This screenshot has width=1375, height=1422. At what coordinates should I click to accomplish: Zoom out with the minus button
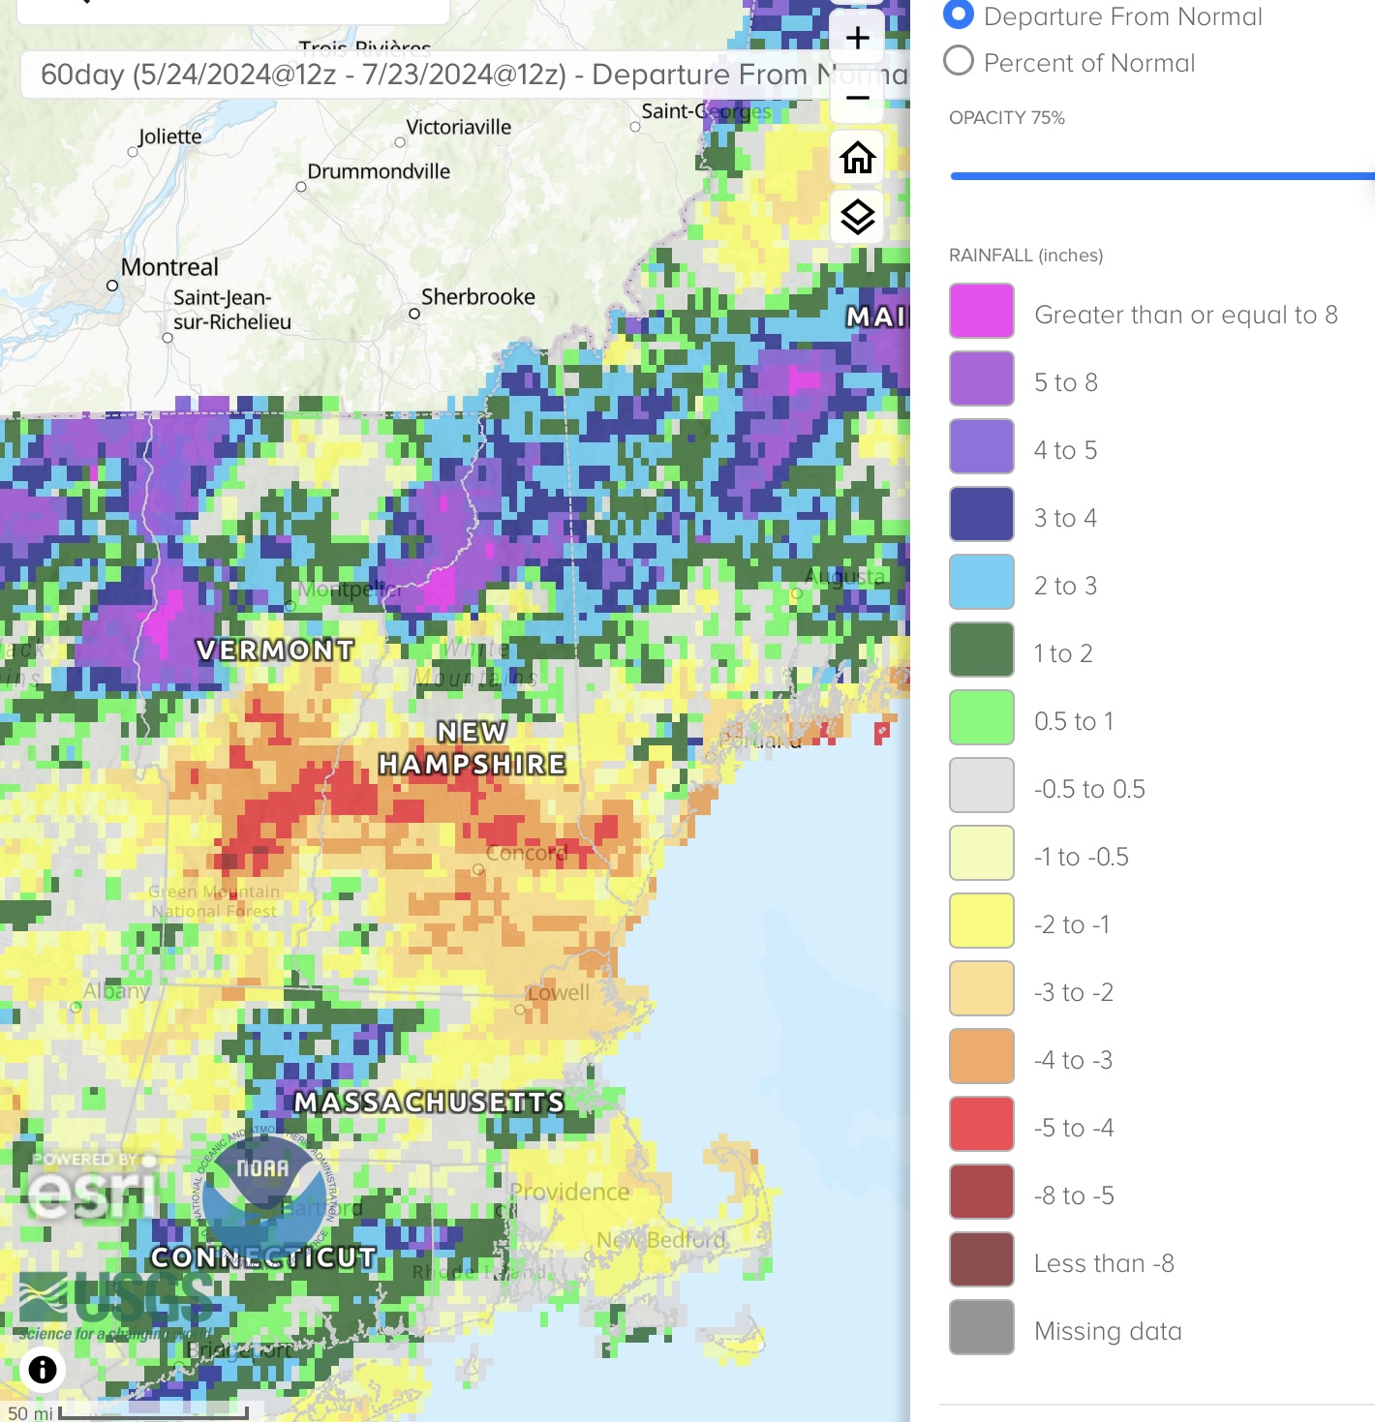(857, 97)
